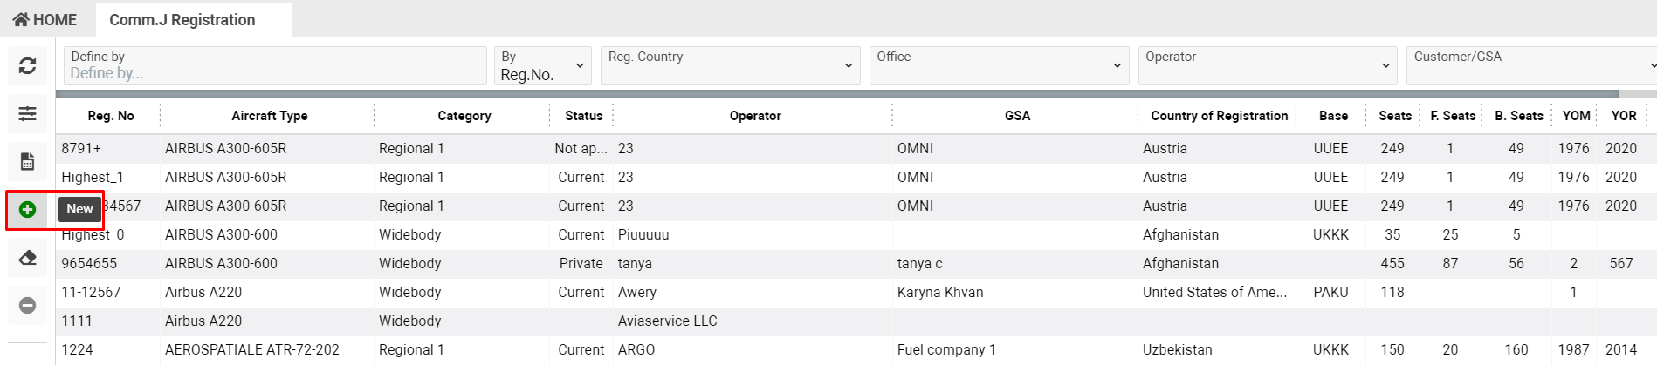This screenshot has height=365, width=1657.
Task: Open the filter settings sliders icon
Action: 27,113
